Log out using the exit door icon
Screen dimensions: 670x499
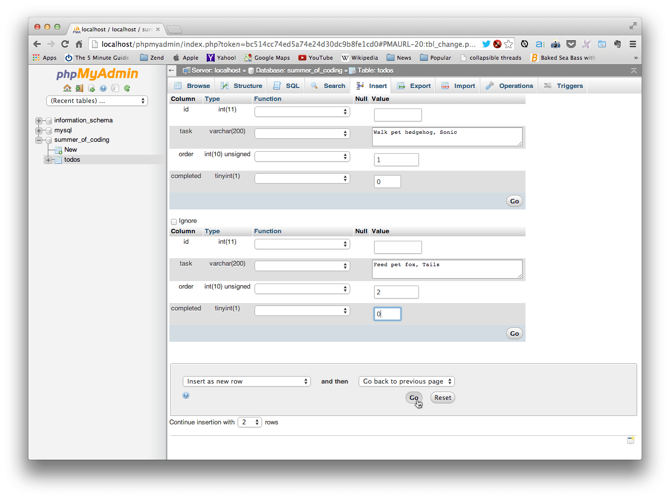coord(79,88)
